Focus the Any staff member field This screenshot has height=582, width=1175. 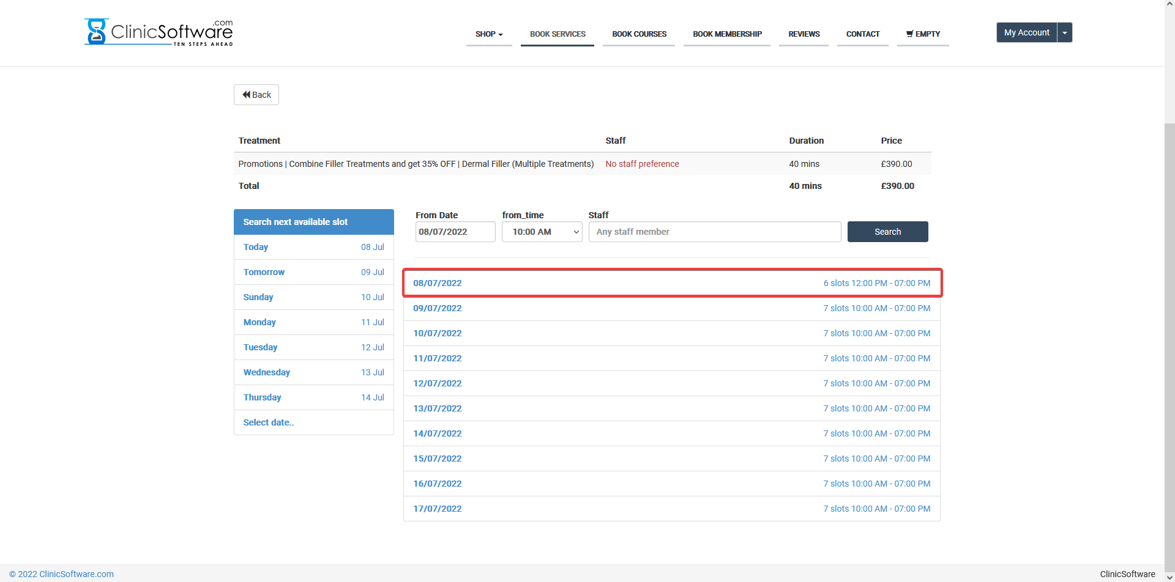(x=714, y=232)
